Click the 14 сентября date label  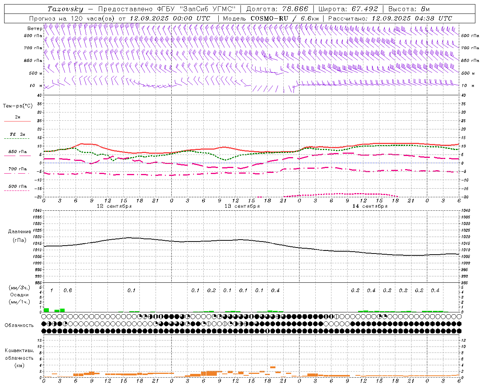point(370,206)
